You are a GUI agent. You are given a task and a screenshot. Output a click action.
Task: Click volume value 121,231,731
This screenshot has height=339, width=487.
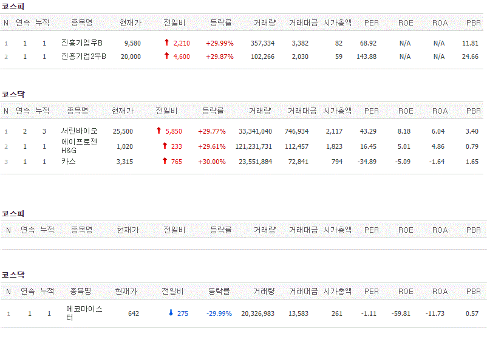click(253, 146)
